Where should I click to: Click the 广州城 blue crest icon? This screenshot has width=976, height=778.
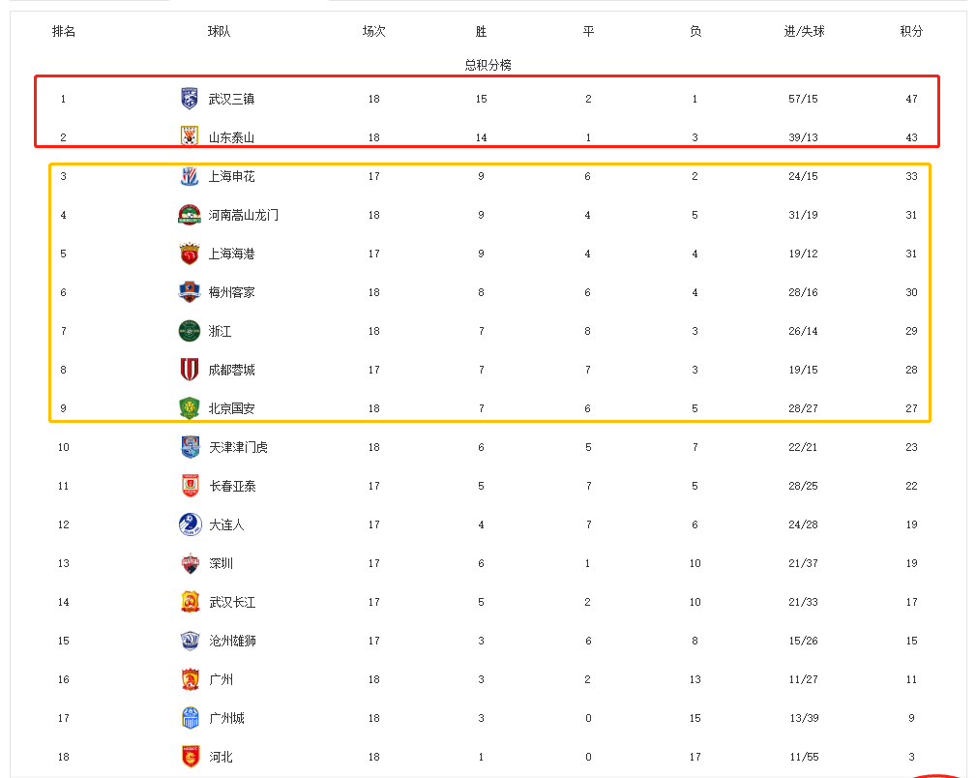(190, 718)
